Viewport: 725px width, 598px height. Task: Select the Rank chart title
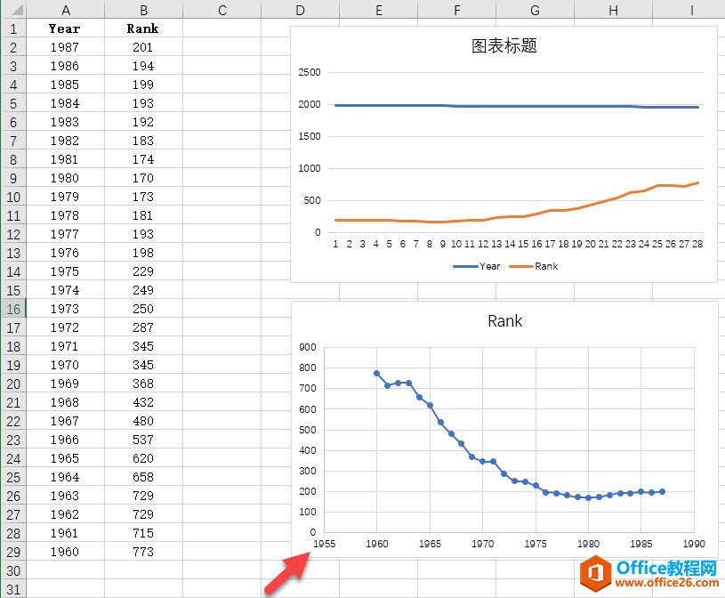coord(503,321)
